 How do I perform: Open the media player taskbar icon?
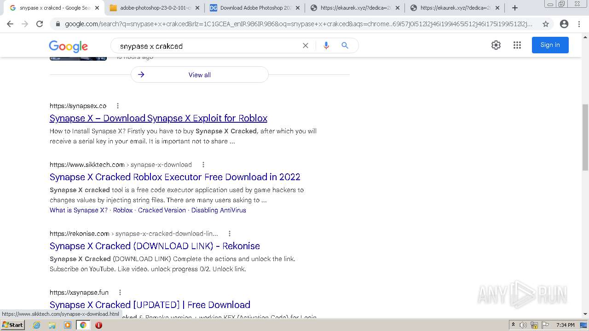pos(67,325)
